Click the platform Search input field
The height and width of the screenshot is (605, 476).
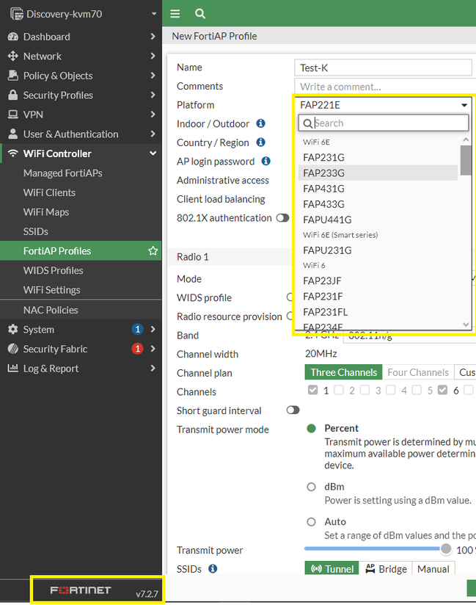(384, 123)
